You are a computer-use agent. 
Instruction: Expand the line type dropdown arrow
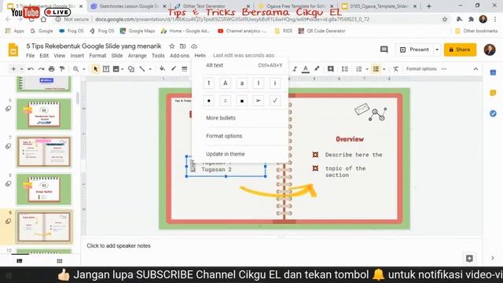tap(150, 69)
